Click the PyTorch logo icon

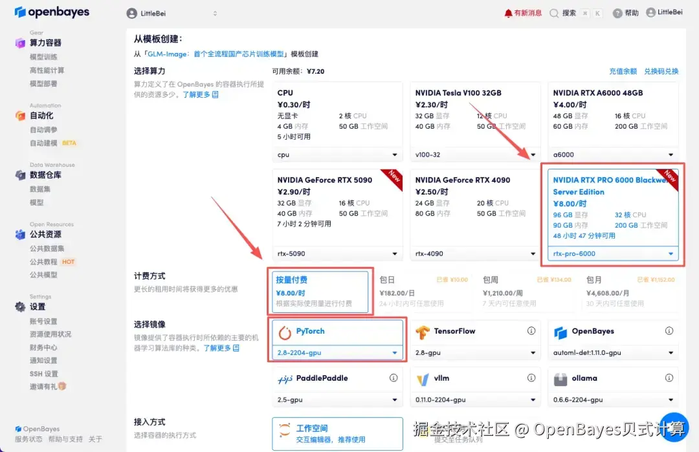[x=285, y=332]
